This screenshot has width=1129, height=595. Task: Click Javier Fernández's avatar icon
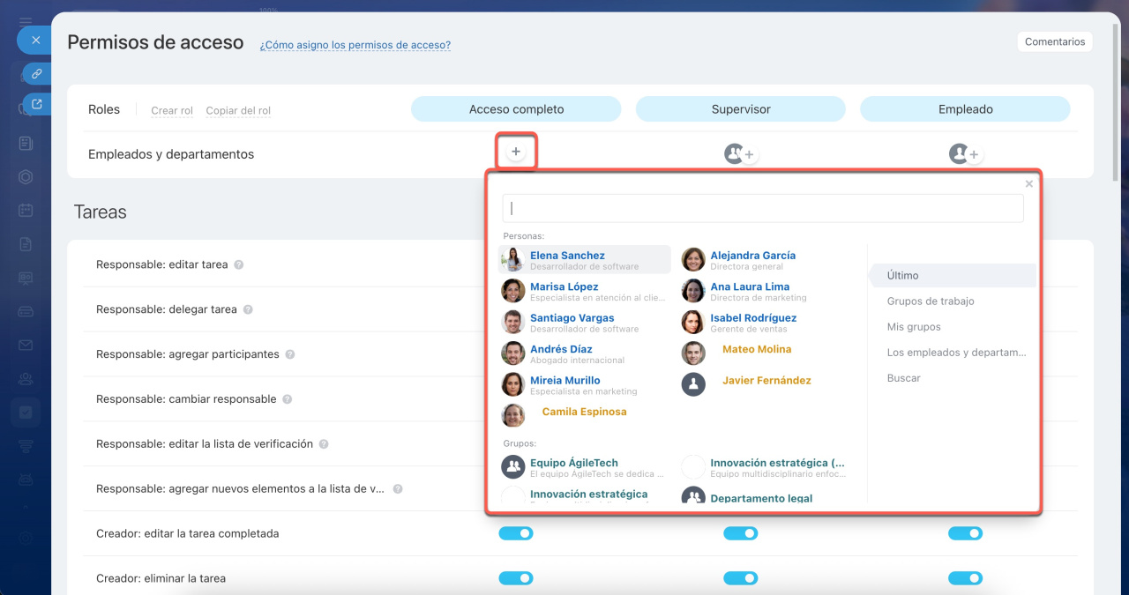pos(693,384)
